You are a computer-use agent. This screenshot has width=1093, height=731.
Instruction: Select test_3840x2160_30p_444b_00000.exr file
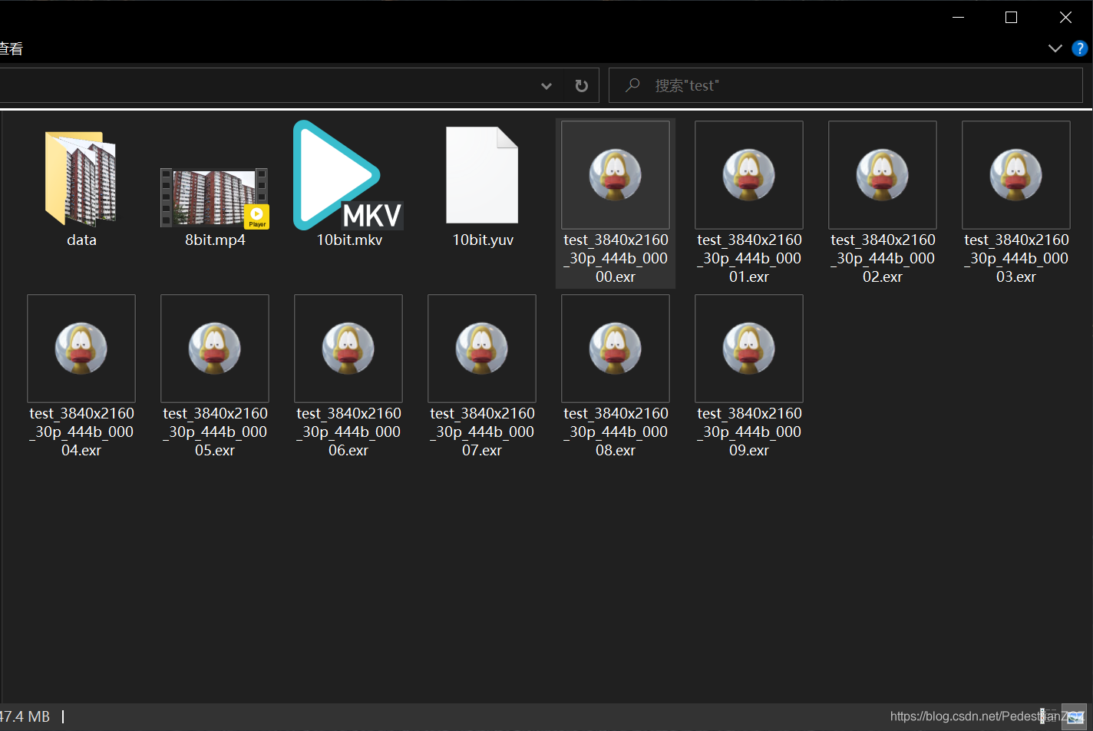click(x=615, y=176)
